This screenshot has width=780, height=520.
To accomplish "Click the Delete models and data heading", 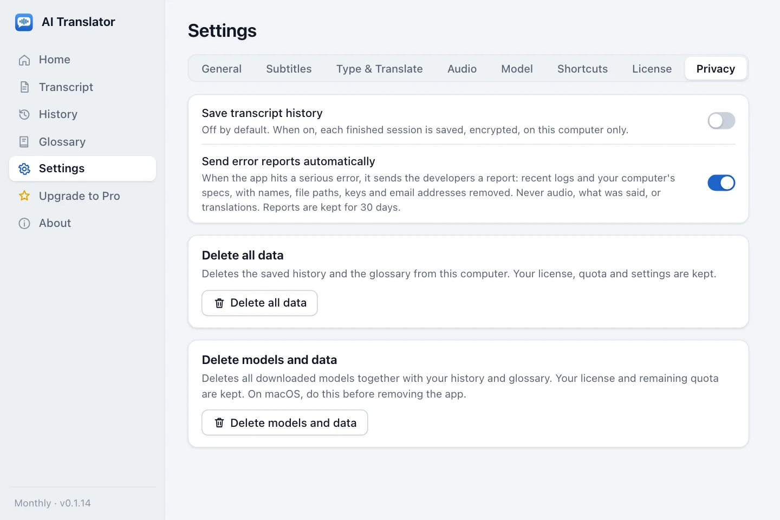I will click(x=269, y=360).
